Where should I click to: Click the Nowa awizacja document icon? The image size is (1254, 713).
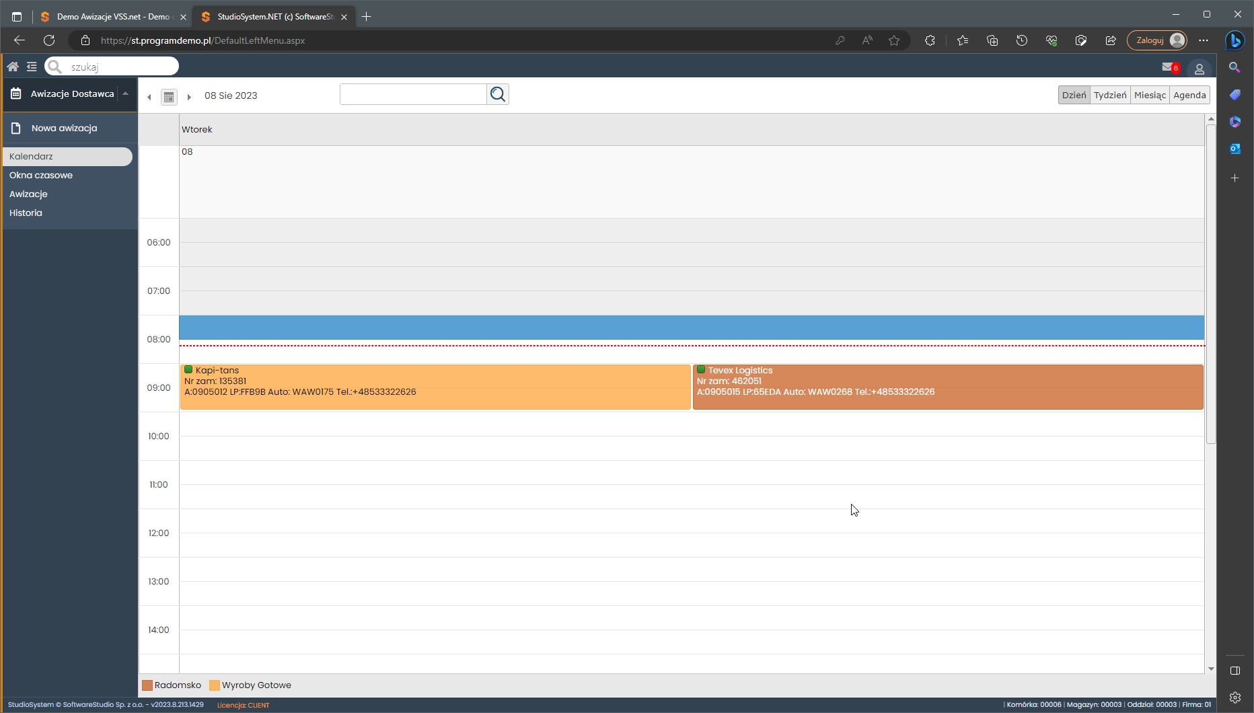pos(16,128)
